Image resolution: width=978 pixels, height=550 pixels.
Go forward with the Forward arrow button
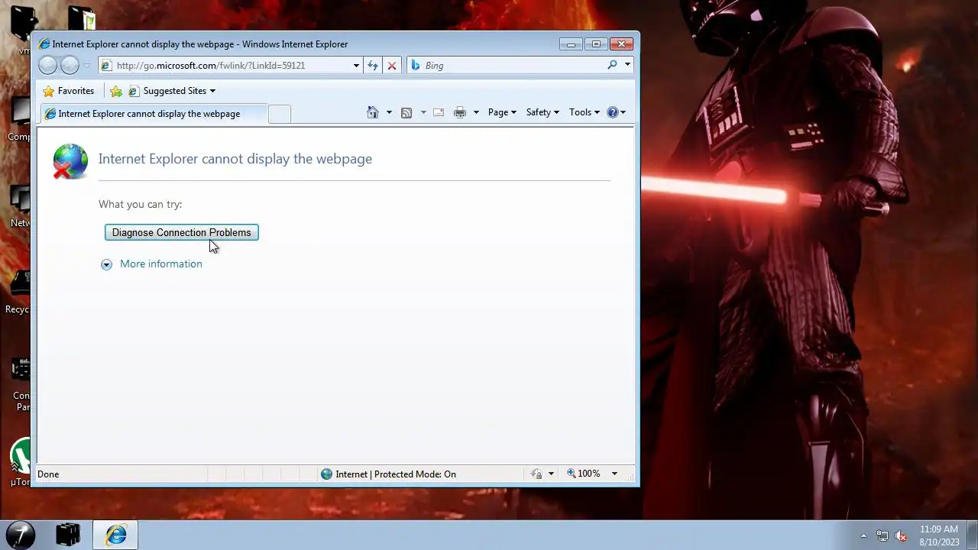pos(70,66)
